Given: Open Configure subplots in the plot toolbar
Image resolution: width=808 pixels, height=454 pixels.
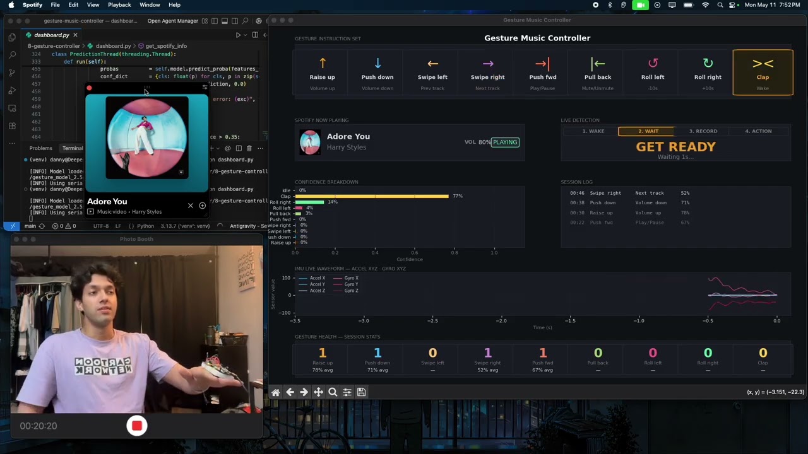Looking at the screenshot, I should (347, 392).
